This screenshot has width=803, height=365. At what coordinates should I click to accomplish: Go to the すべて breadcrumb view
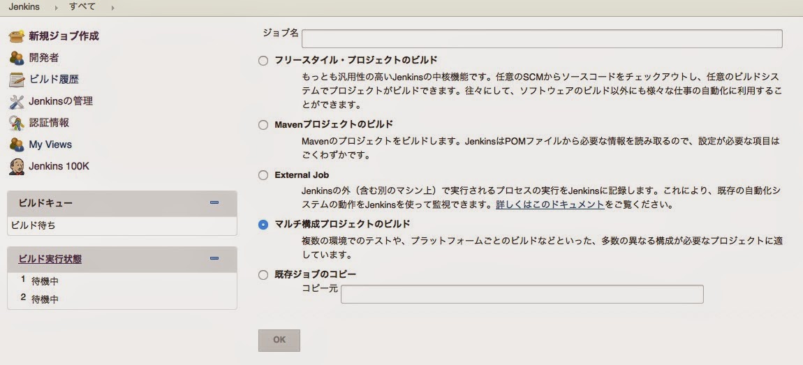[x=82, y=7]
